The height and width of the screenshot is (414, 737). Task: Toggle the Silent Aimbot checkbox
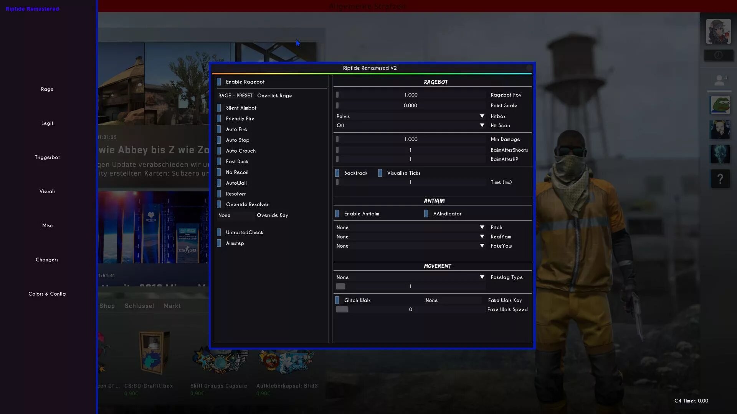(x=219, y=108)
